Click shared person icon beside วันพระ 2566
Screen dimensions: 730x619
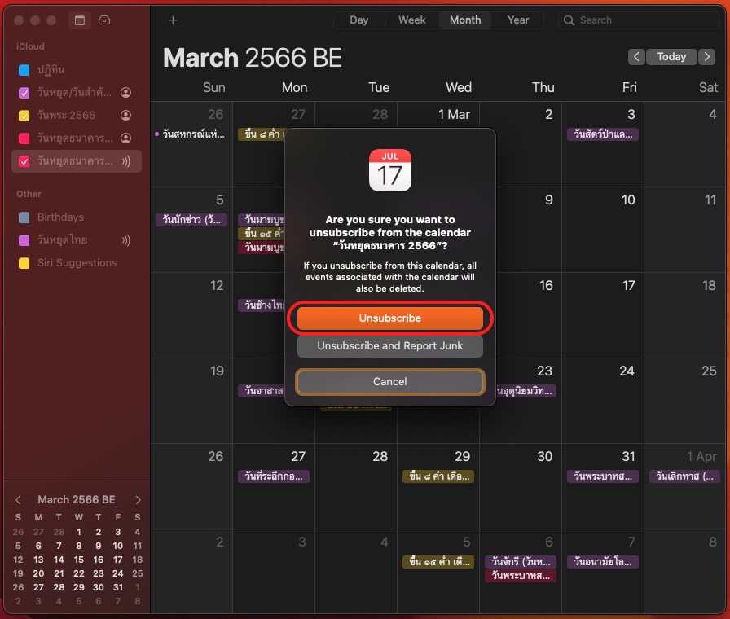126,116
